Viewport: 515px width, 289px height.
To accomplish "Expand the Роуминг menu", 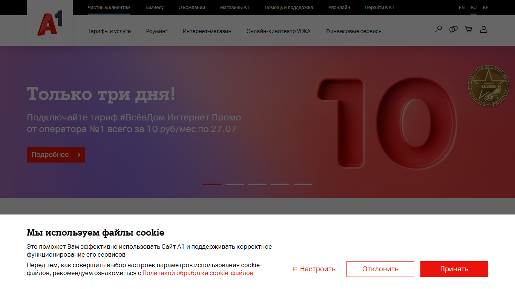I will pyautogui.click(x=157, y=31).
